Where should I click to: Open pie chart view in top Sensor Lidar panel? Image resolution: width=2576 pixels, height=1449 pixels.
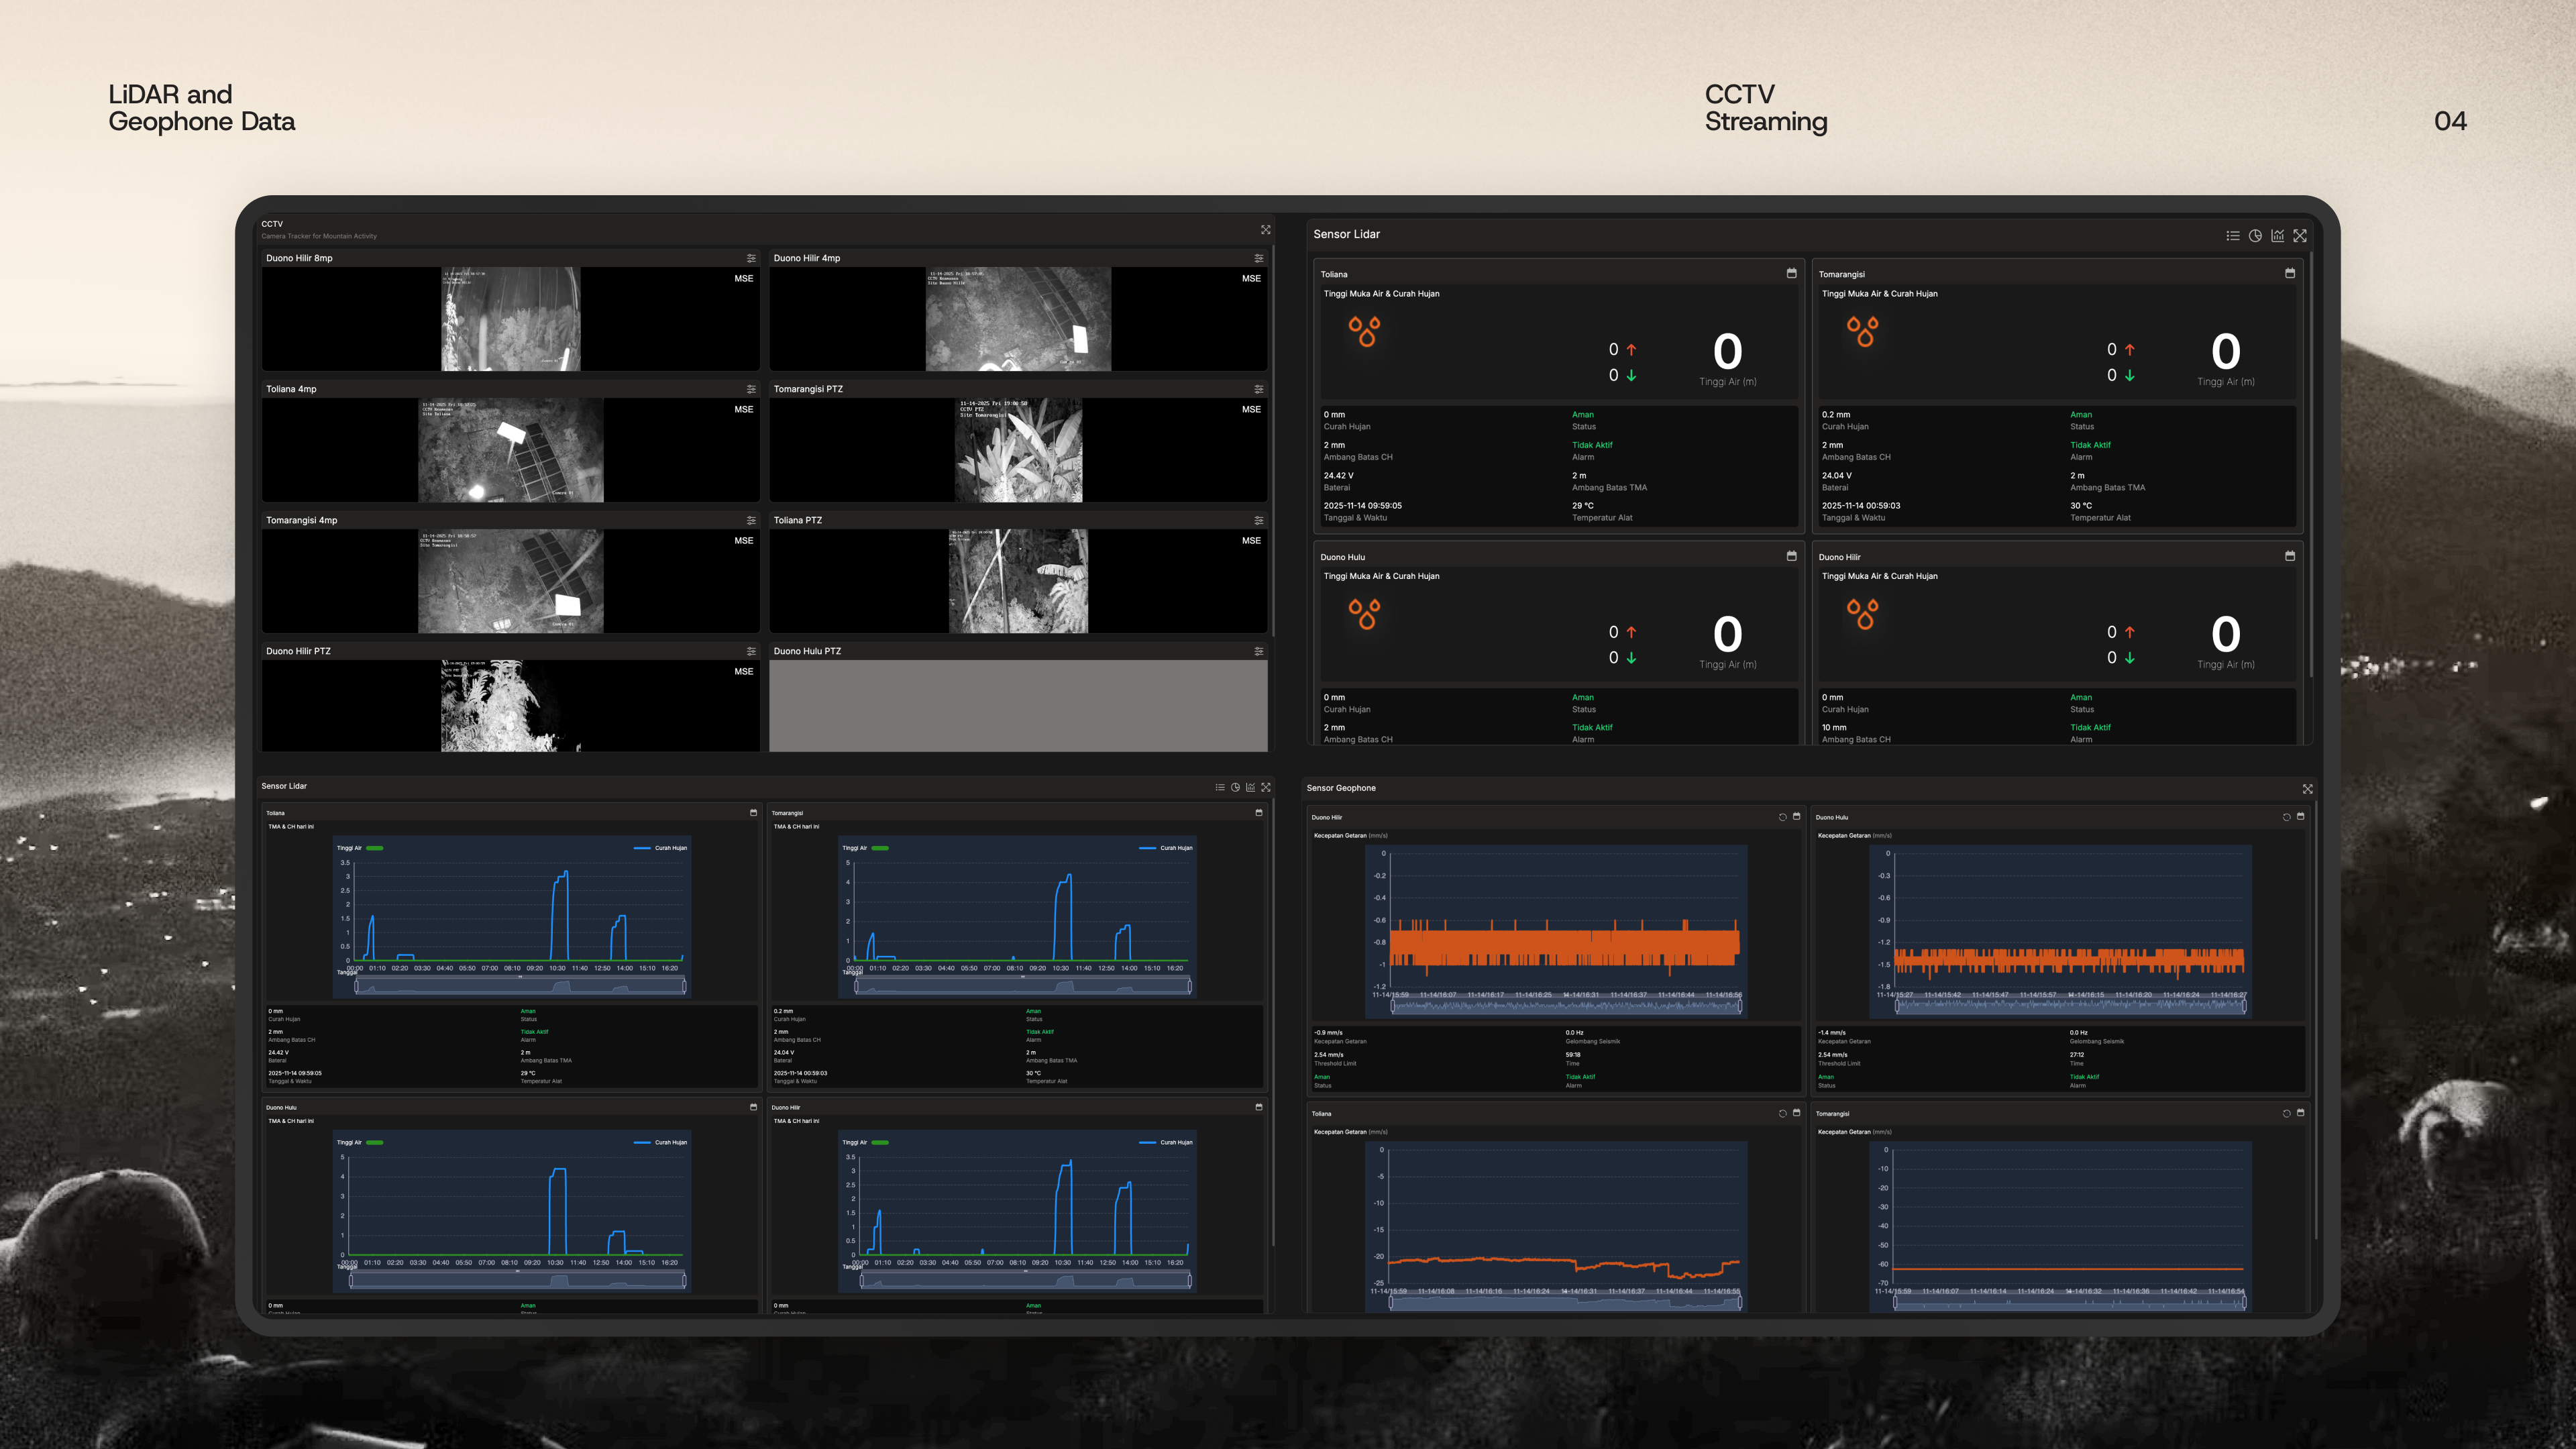(2255, 236)
